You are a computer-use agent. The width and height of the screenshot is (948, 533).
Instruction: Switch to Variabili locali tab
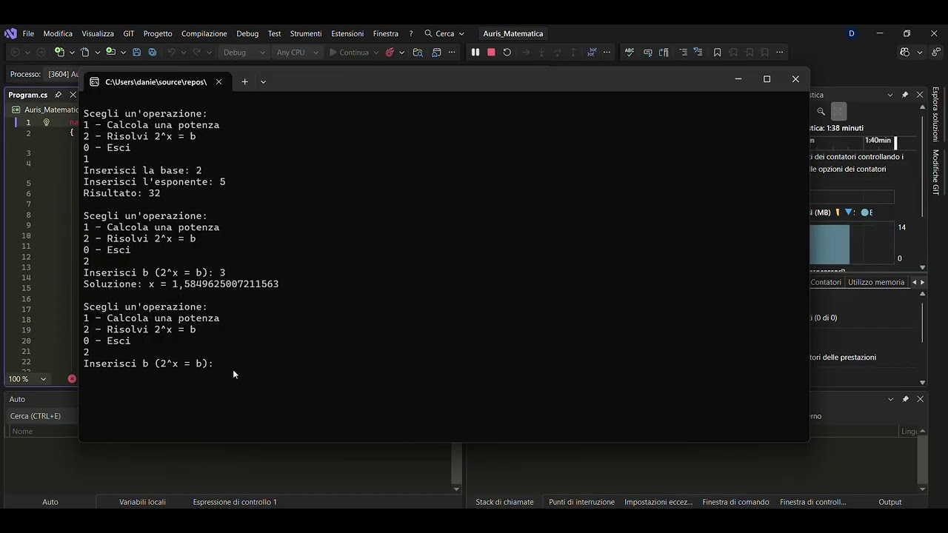[x=142, y=502]
